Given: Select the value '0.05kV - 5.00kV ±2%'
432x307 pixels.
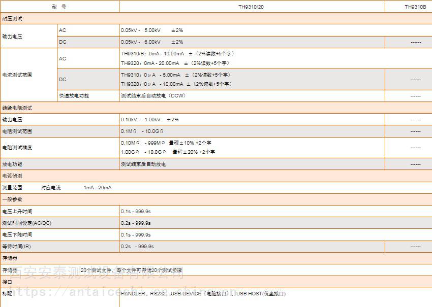Looking at the screenshot, I should [x=152, y=30].
